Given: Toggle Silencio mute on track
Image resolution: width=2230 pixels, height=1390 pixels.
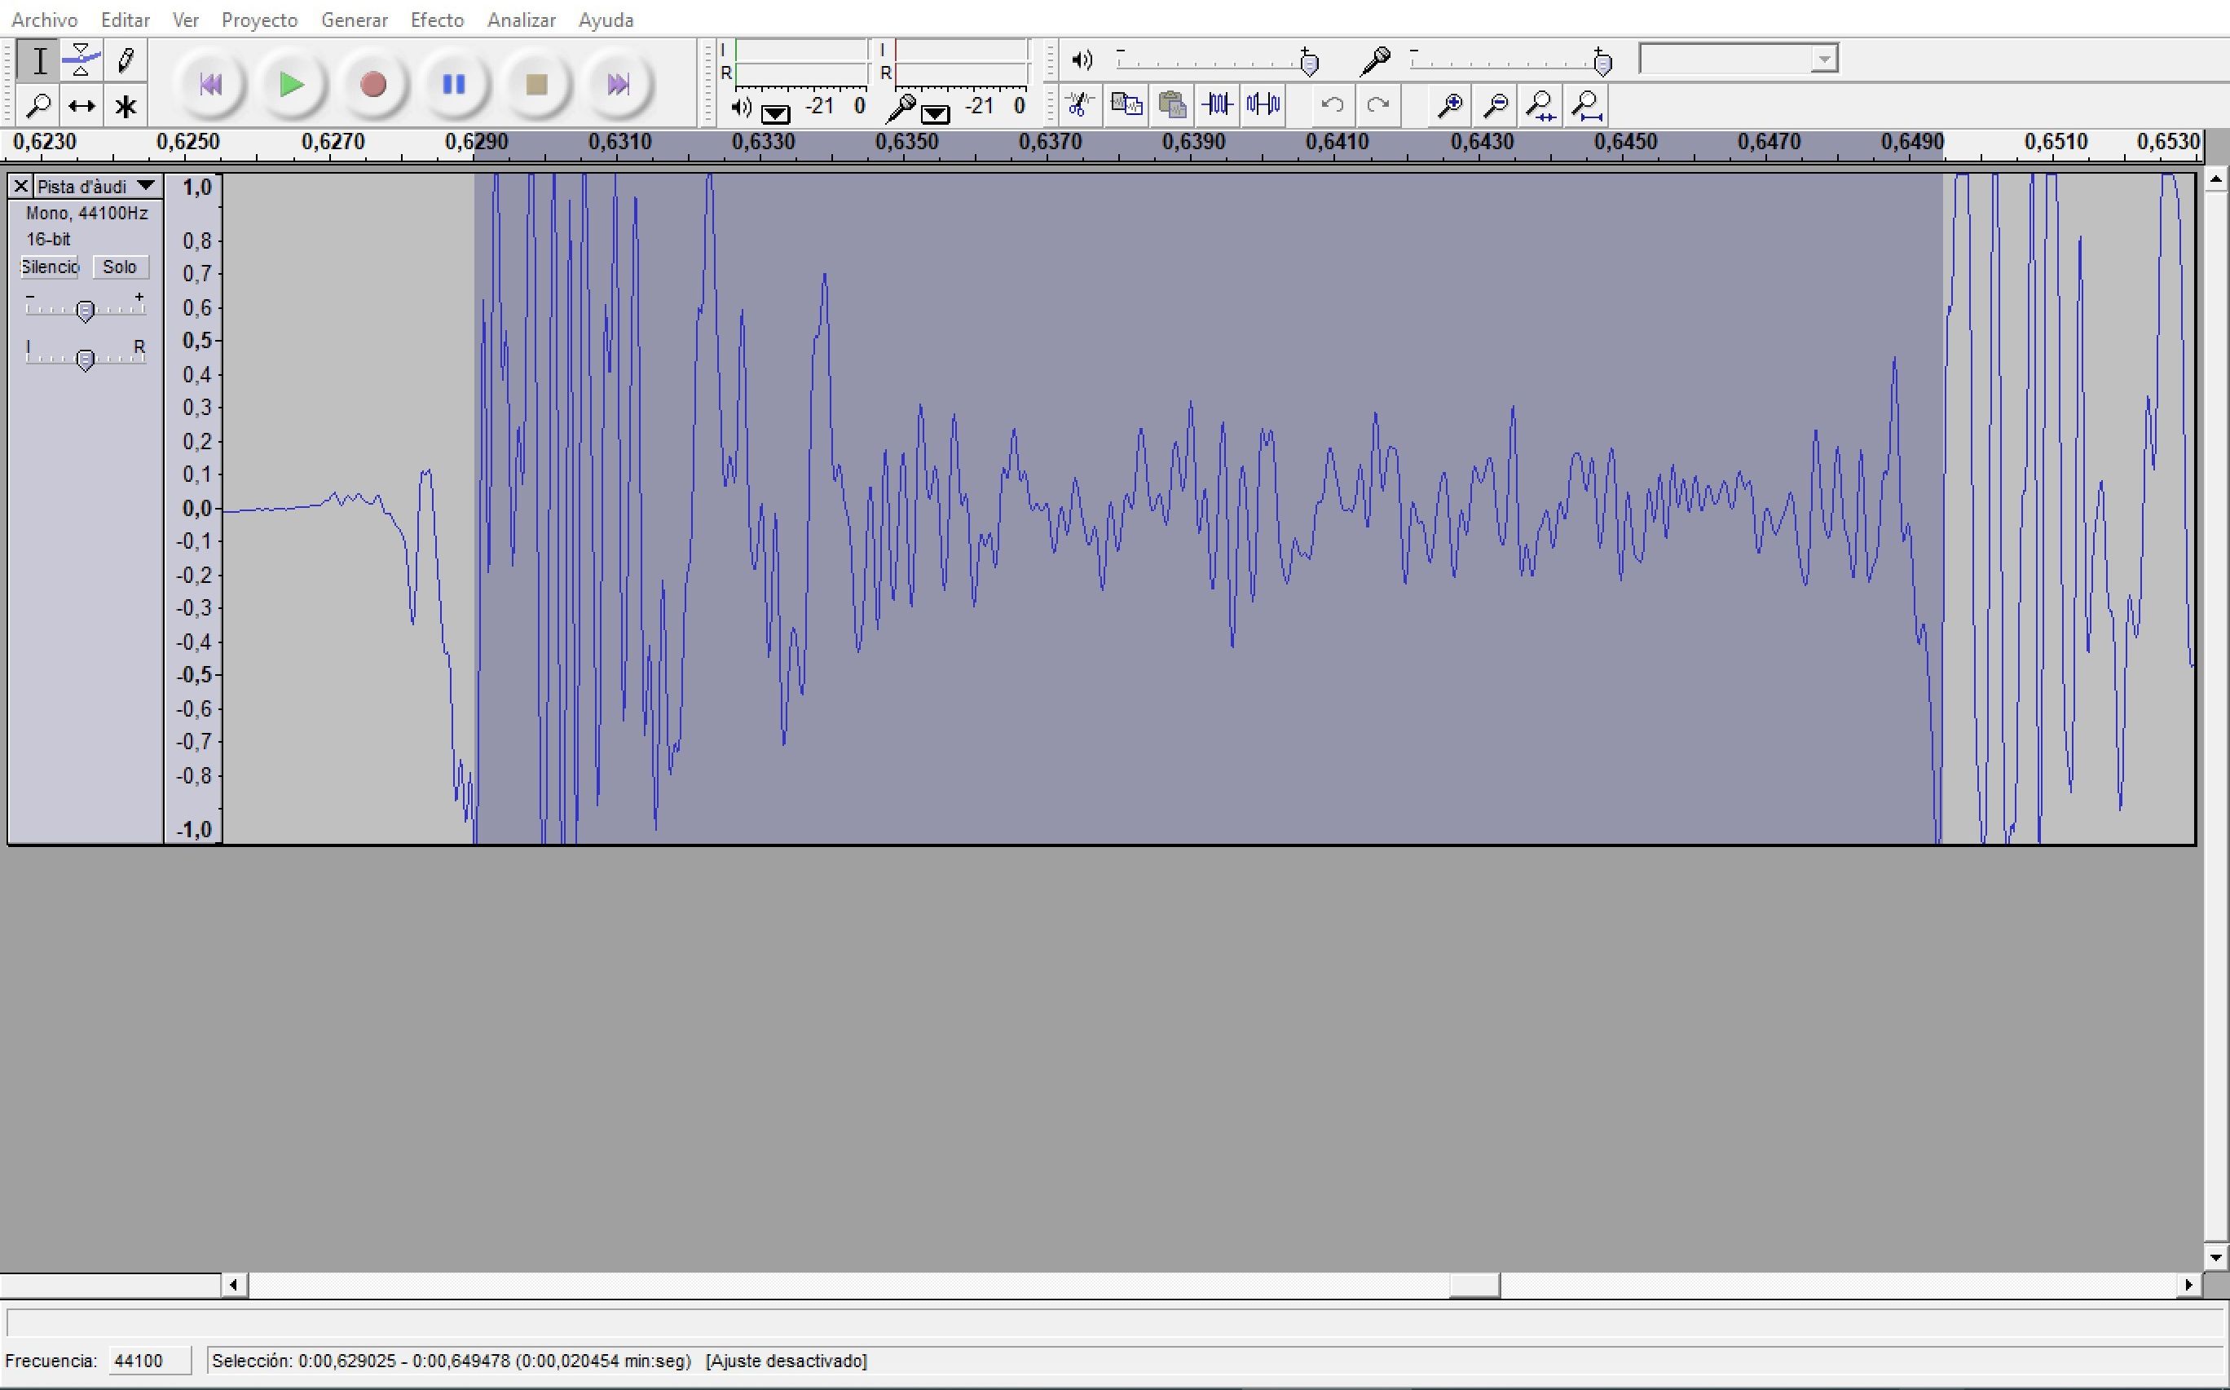Looking at the screenshot, I should pyautogui.click(x=50, y=267).
